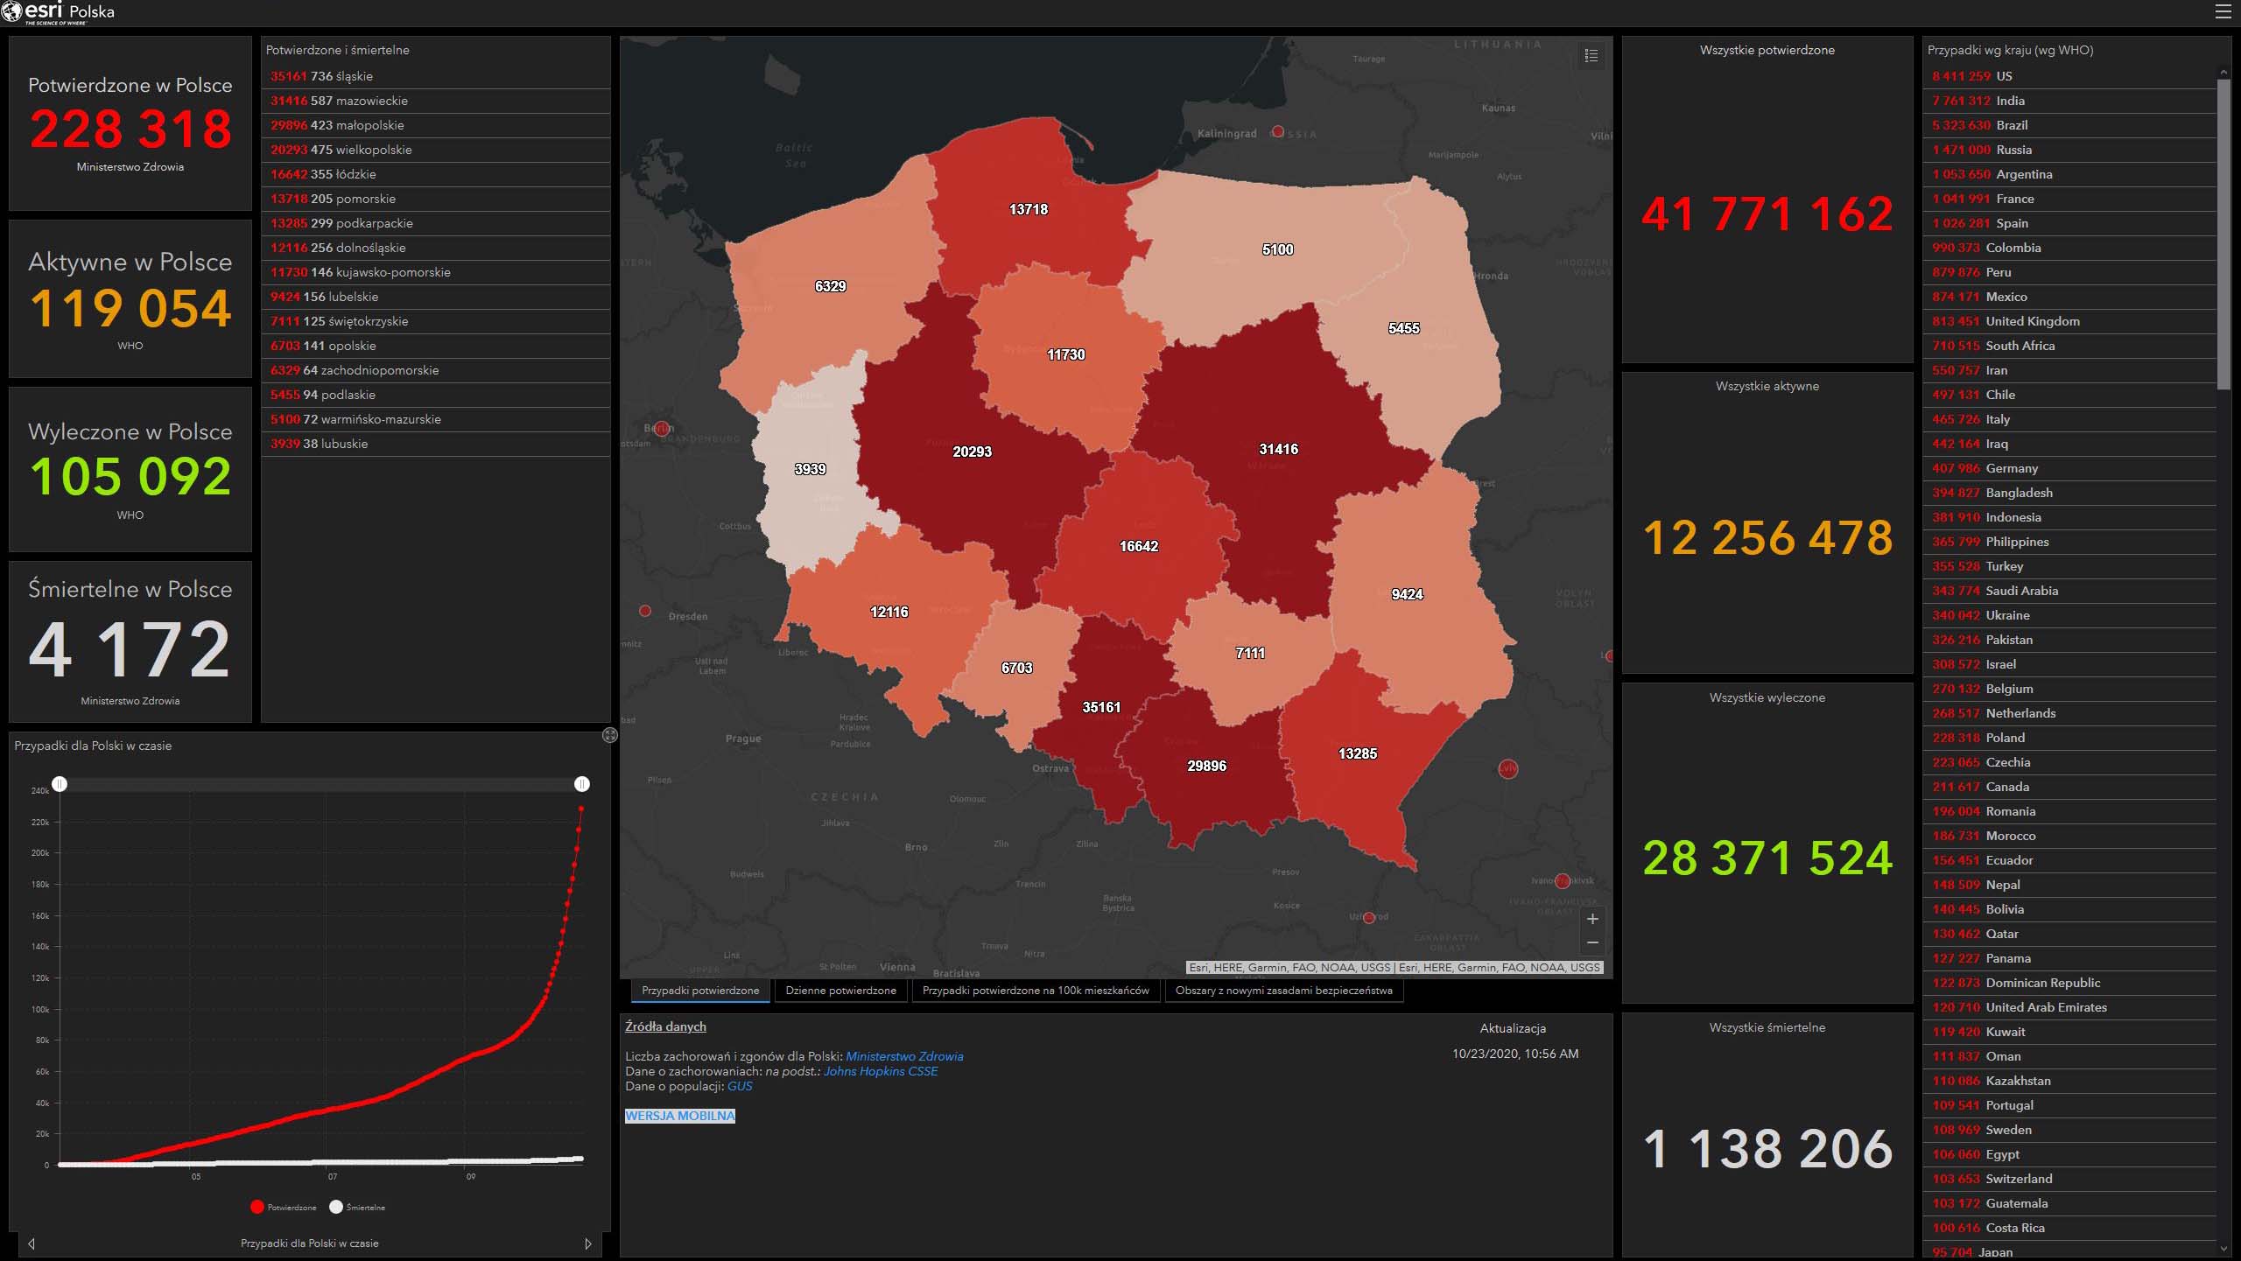Select Poland in the WHO country list
The width and height of the screenshot is (2241, 1261).
click(2005, 738)
